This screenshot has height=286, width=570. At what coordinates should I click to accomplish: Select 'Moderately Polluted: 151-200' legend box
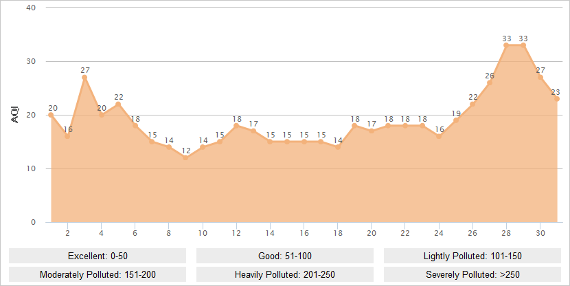pyautogui.click(x=98, y=274)
